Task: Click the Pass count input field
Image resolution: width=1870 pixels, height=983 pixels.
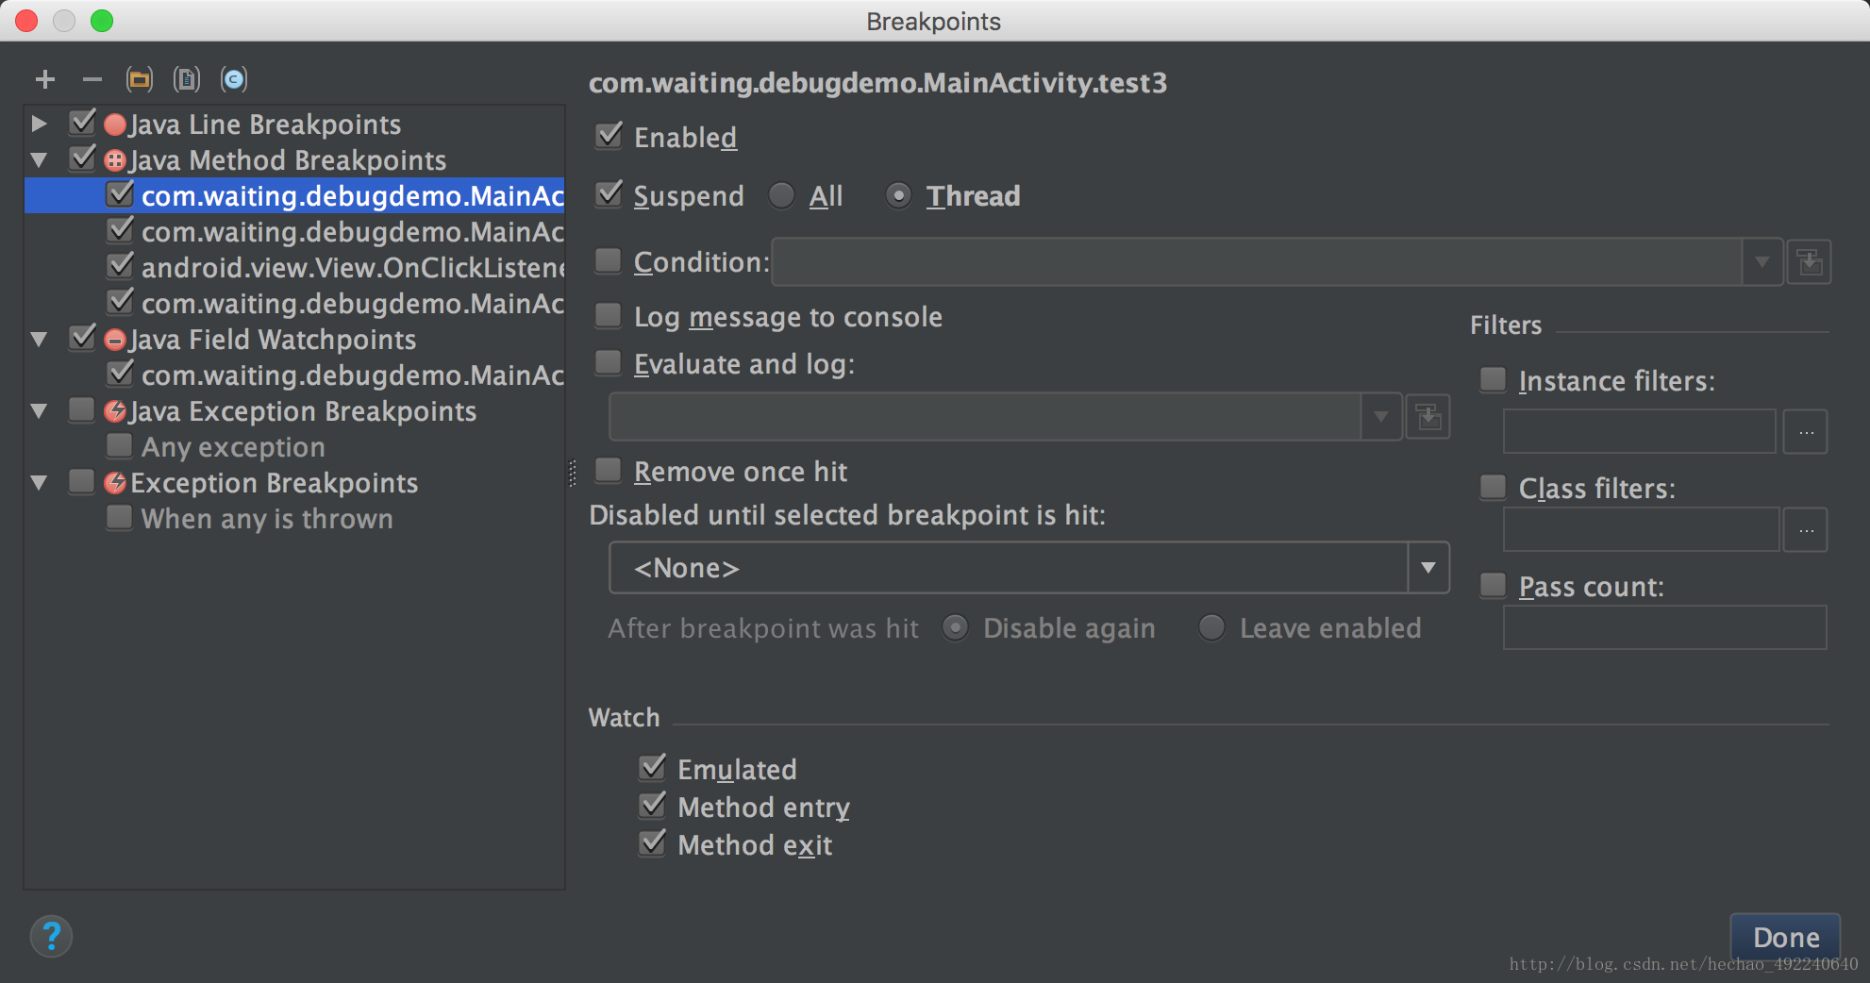Action: [x=1664, y=628]
